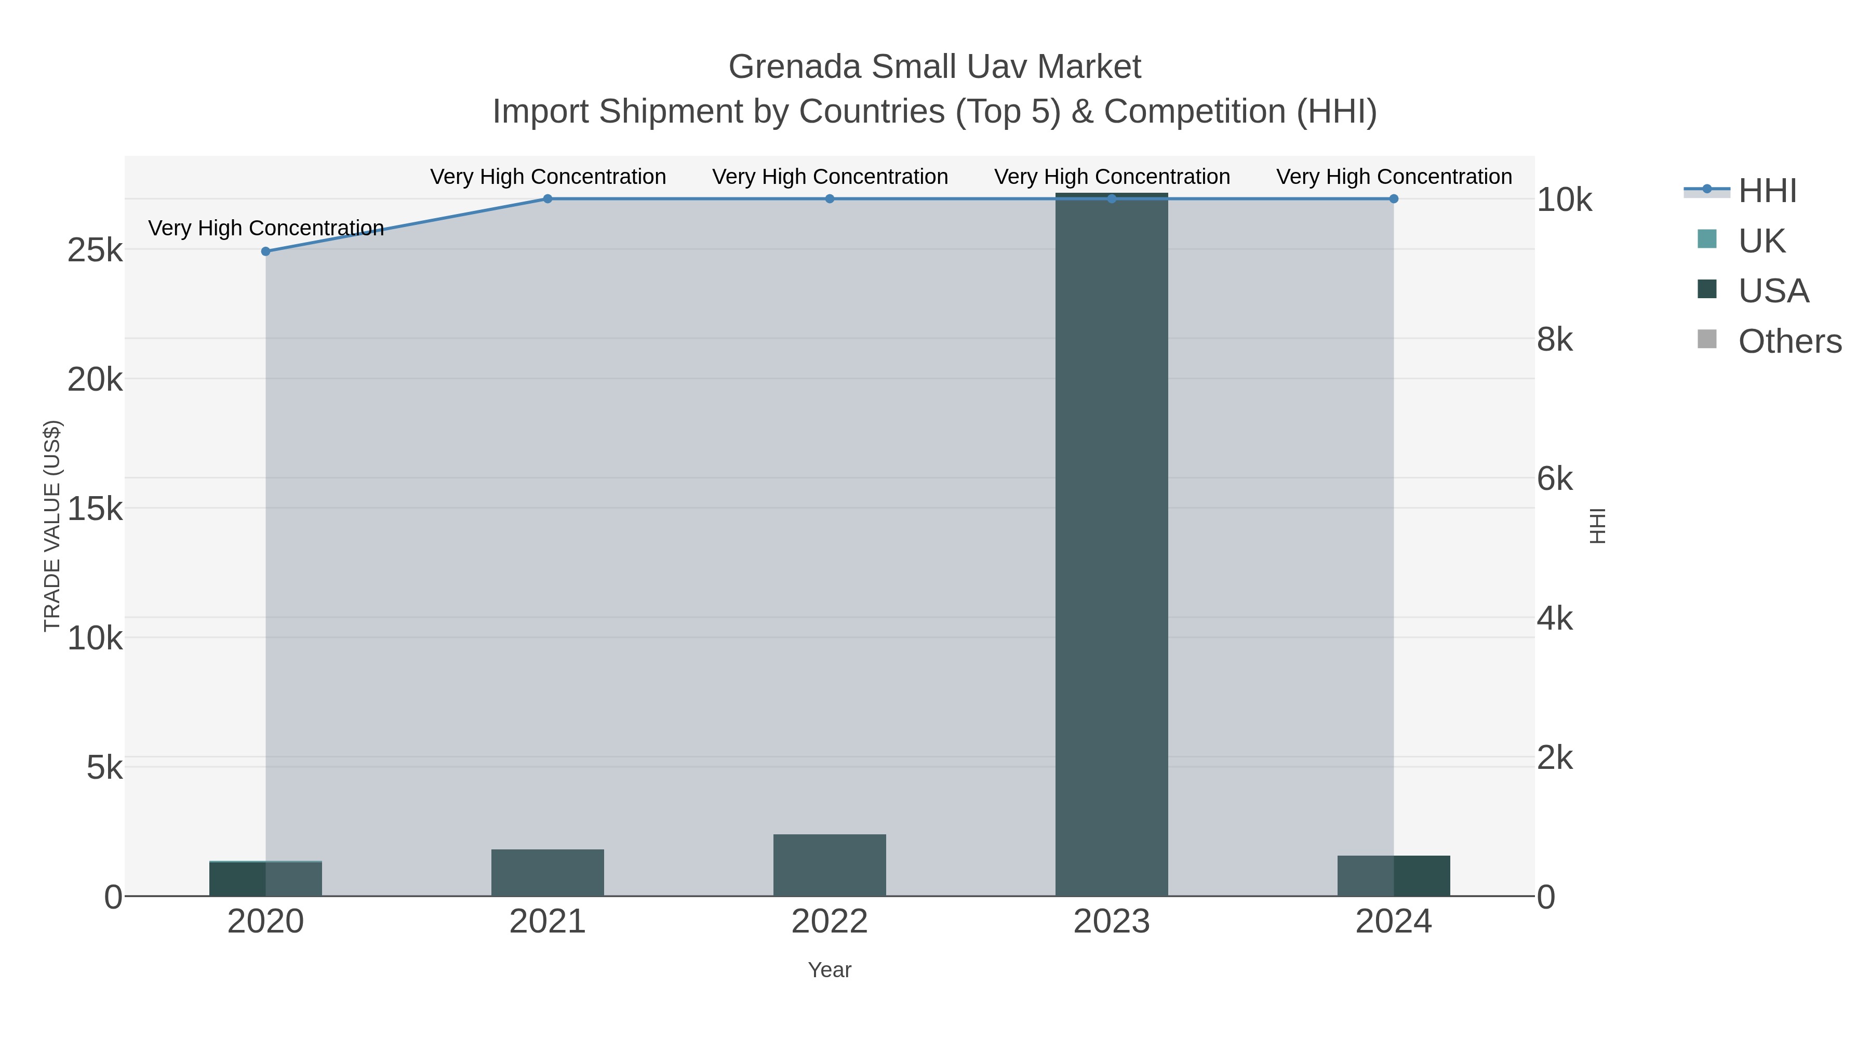The image size is (1870, 1052).
Task: Click the 2020 x-axis label
Action: 265,922
